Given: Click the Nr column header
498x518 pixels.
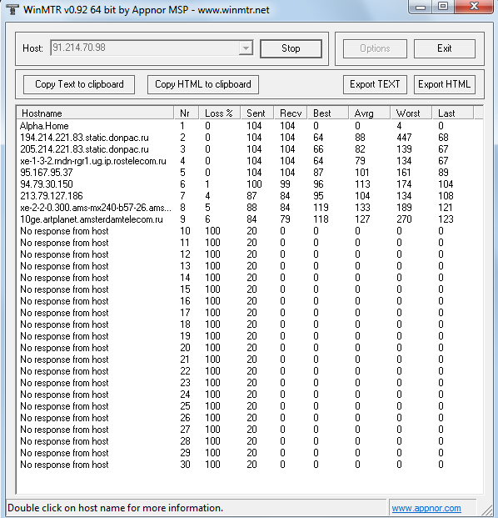Looking at the screenshot, I should click(187, 113).
